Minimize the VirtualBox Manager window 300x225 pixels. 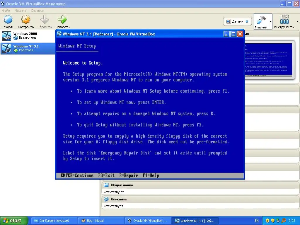click(283, 4)
